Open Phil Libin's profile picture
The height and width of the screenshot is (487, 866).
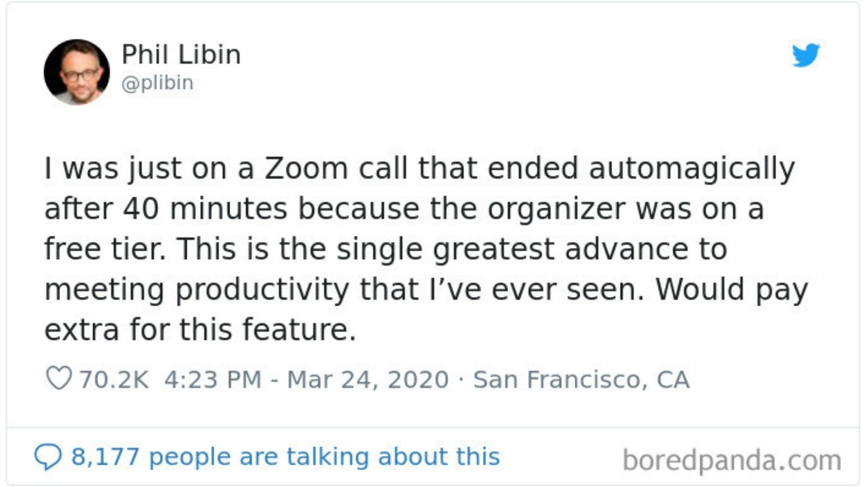coord(77,72)
